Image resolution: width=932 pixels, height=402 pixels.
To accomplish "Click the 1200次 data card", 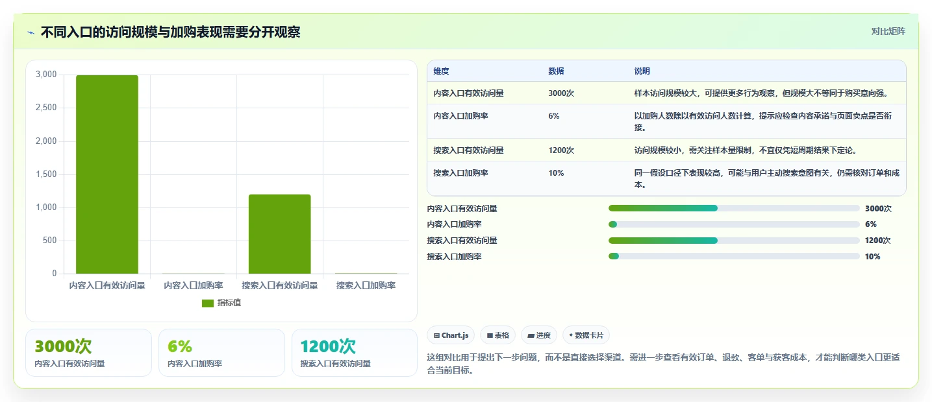I will click(355, 353).
